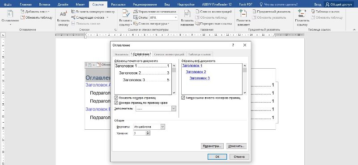Click Вставить концевую сноску
358x165 pixels.
[93, 12]
